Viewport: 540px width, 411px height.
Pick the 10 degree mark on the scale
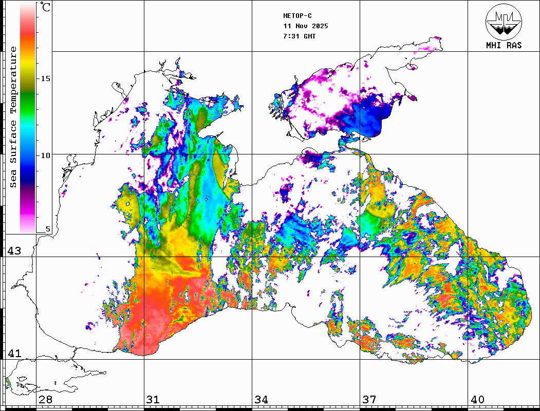click(46, 155)
